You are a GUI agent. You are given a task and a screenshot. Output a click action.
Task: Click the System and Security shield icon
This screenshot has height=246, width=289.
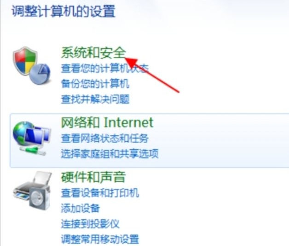pos(25,61)
